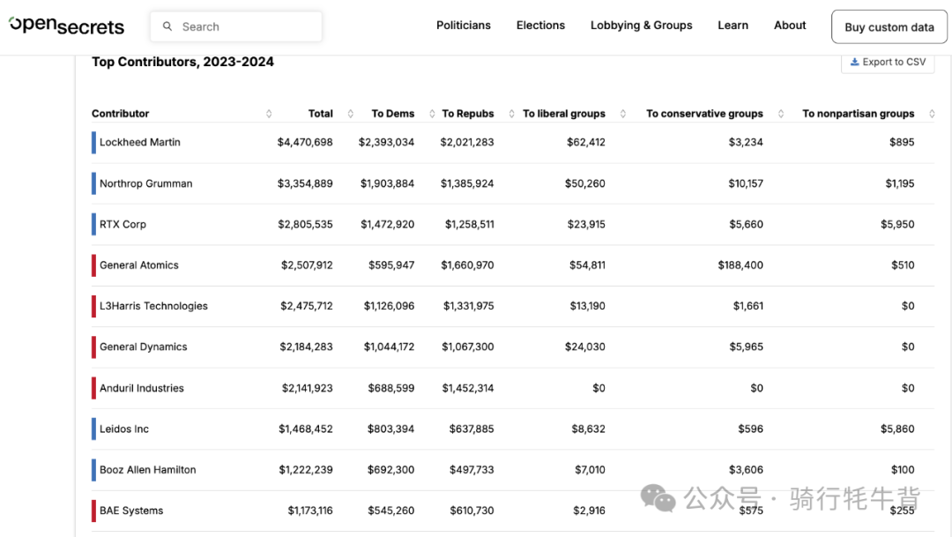Click the search magnifier icon

pyautogui.click(x=167, y=26)
